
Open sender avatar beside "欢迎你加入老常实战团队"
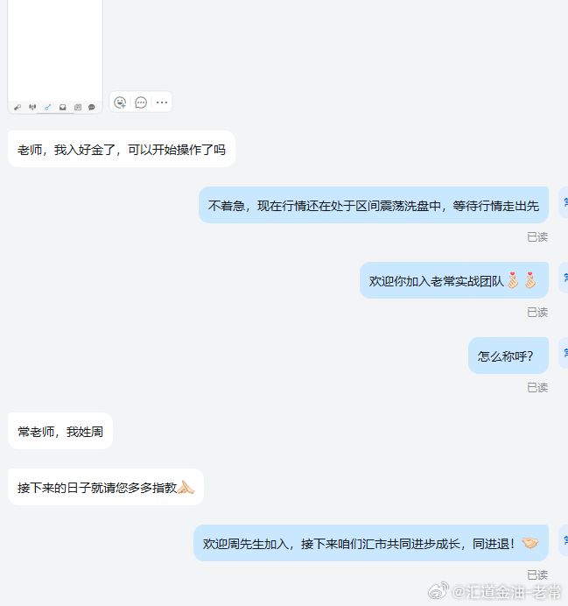[x=564, y=278]
